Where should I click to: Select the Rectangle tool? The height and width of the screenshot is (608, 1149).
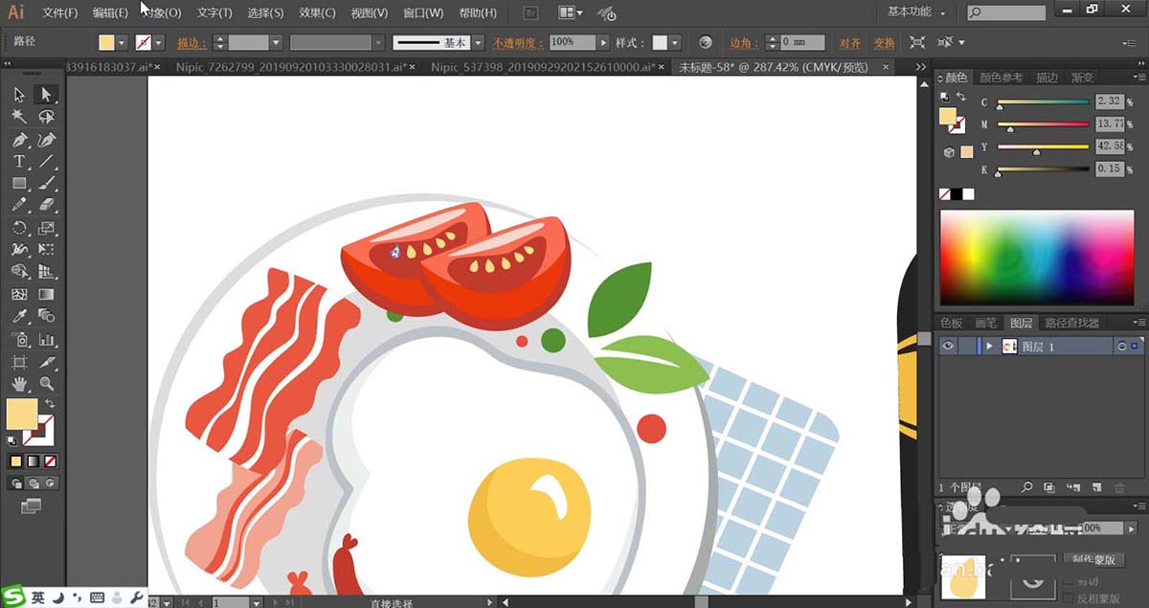coord(19,183)
